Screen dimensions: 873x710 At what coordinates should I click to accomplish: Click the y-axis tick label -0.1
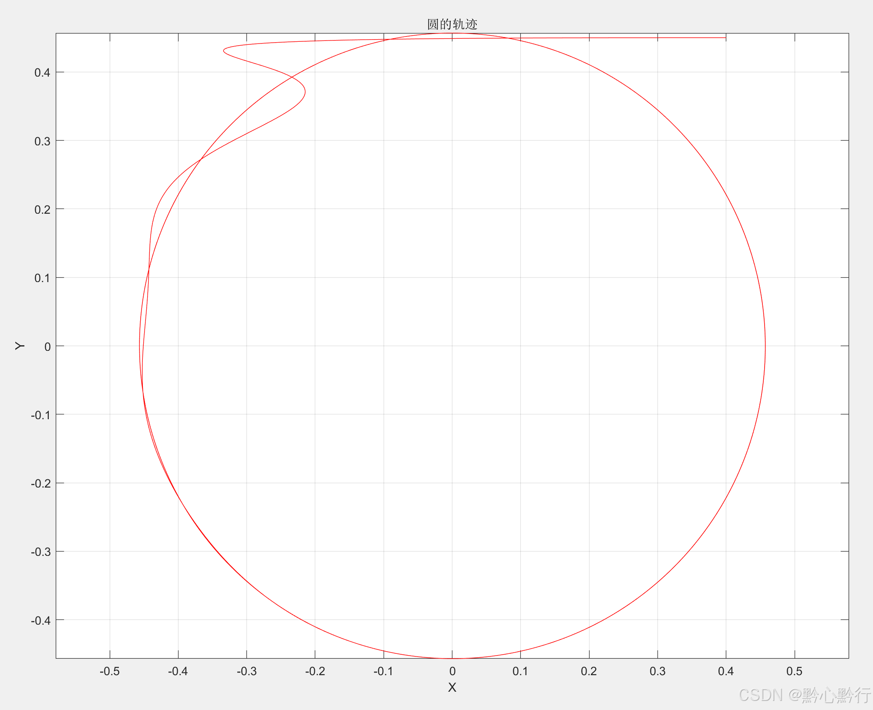point(40,415)
